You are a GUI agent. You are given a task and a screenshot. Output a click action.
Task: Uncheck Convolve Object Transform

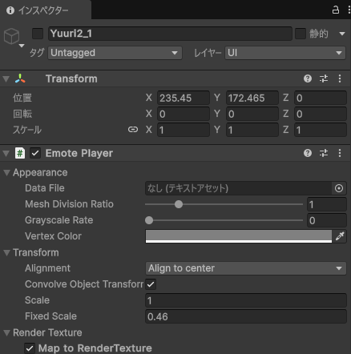coord(151,284)
